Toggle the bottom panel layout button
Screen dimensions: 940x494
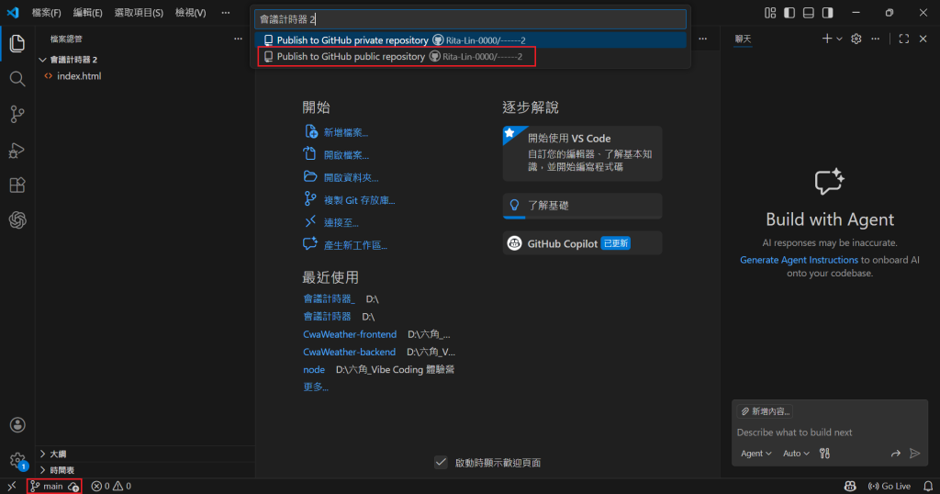(x=809, y=13)
